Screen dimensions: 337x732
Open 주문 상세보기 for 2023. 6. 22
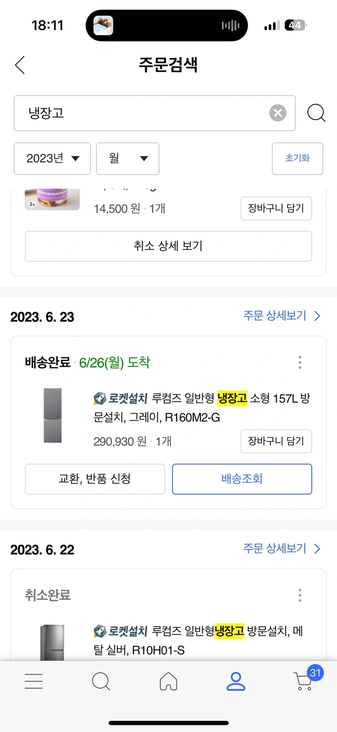tap(282, 549)
